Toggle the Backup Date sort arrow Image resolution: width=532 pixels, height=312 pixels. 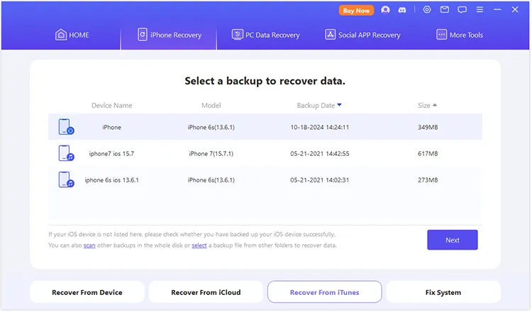(x=339, y=105)
